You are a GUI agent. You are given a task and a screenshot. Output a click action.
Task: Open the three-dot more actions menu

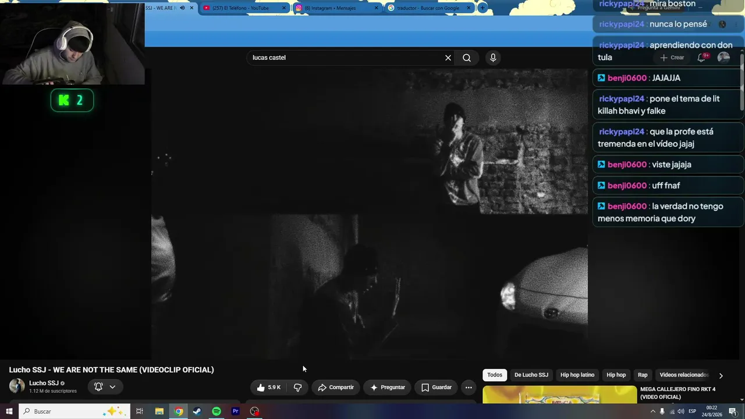click(469, 388)
